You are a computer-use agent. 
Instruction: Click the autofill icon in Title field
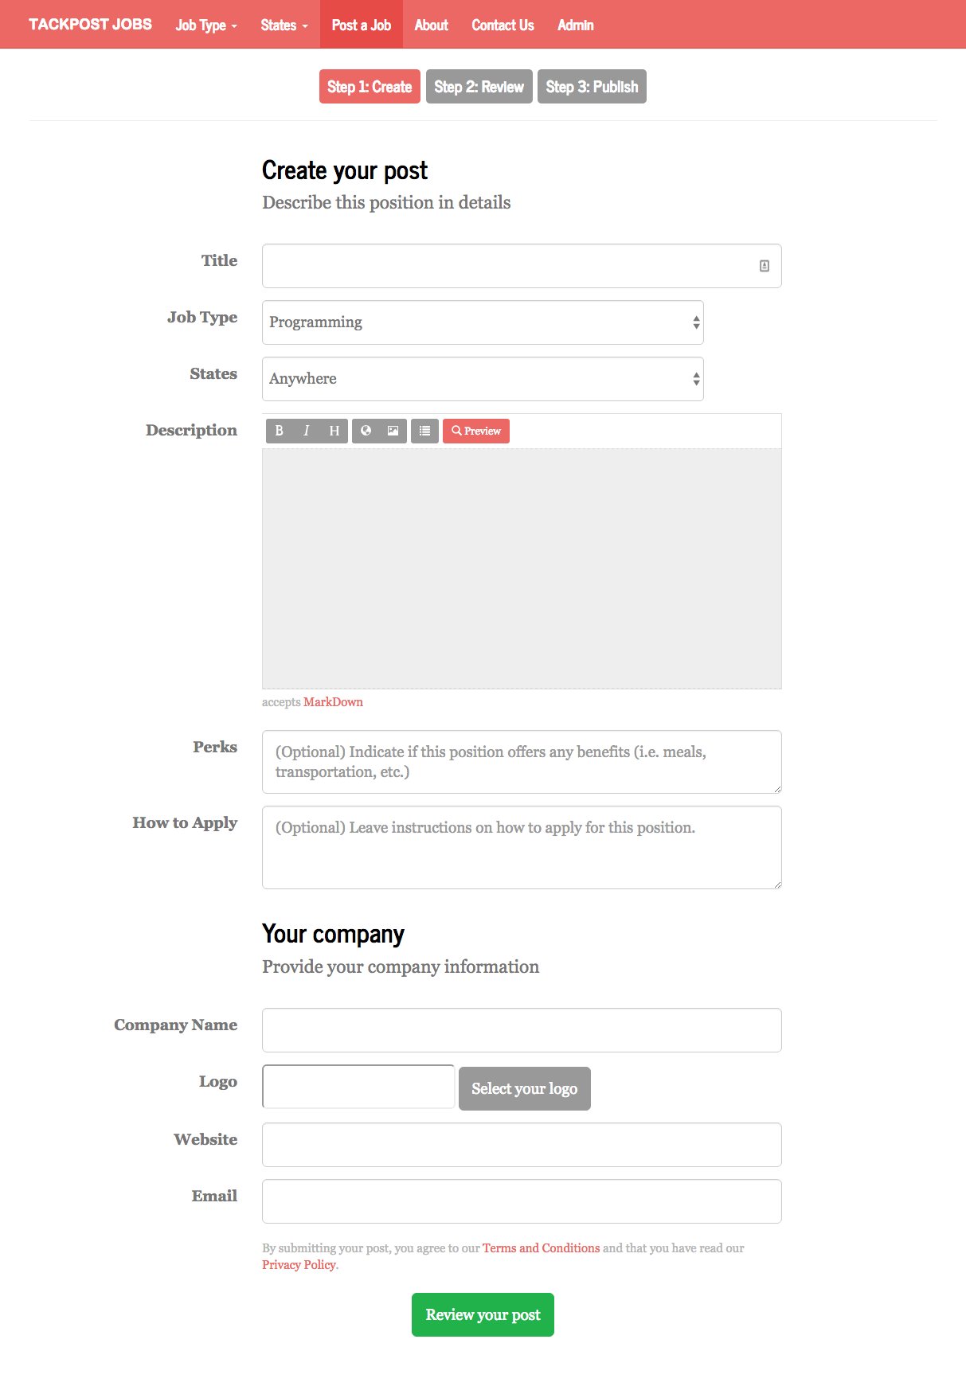764,266
